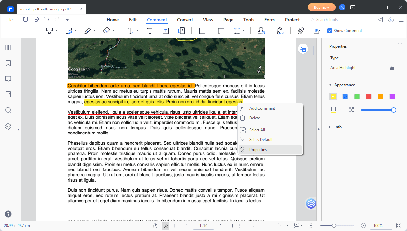This screenshot has width=407, height=231.
Task: Open the Thumbnails panel in left sidebar
Action: coord(8,47)
